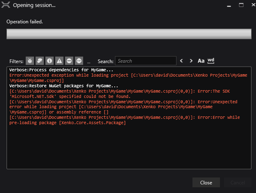
Task: Select the 'Error:Unexpected error while loading project' log line
Action: click(123, 107)
